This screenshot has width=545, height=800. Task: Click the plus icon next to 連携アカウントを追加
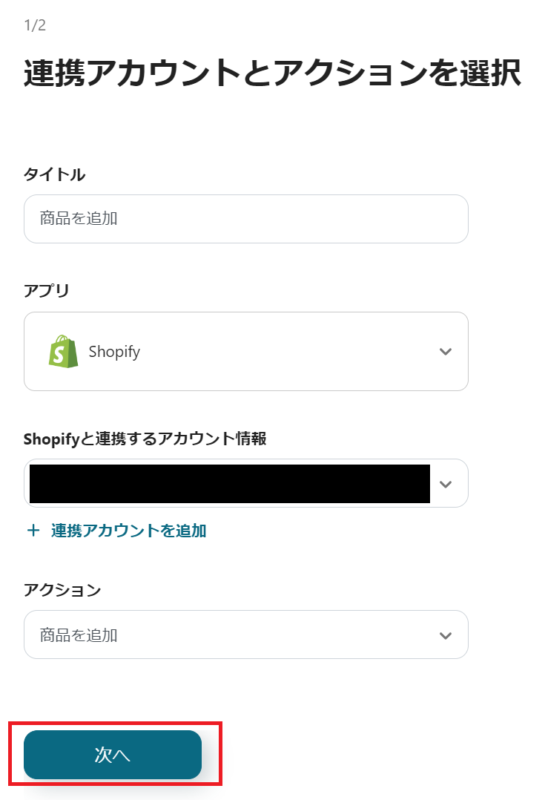point(32,531)
